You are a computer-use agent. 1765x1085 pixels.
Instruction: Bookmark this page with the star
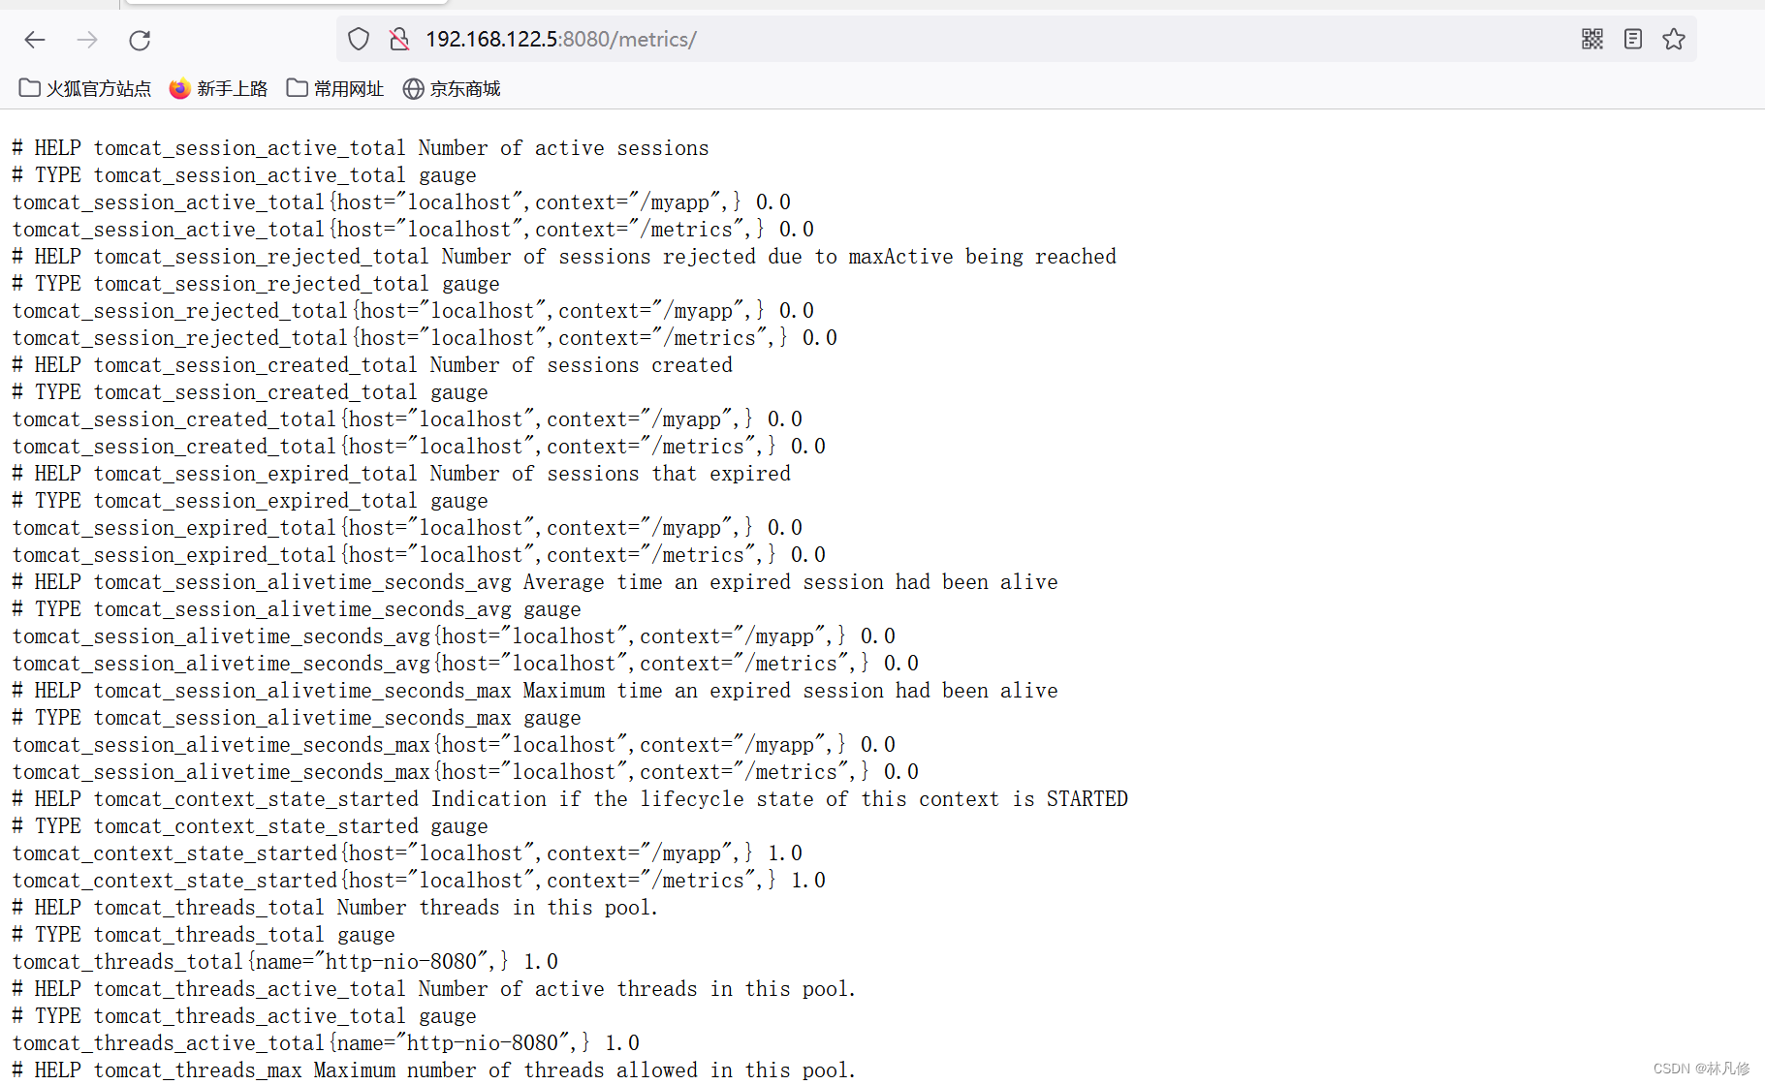1674,39
